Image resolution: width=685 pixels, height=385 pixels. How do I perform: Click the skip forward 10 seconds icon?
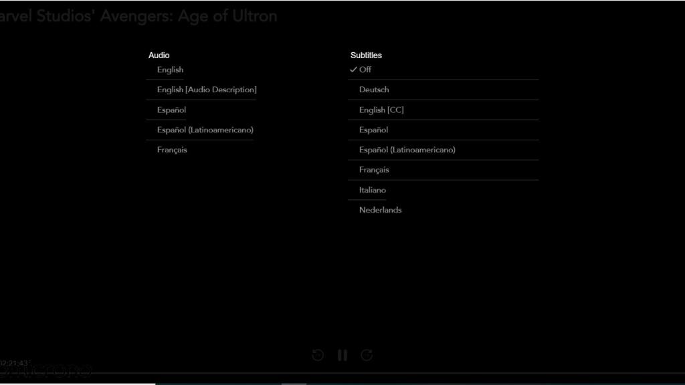[367, 355]
